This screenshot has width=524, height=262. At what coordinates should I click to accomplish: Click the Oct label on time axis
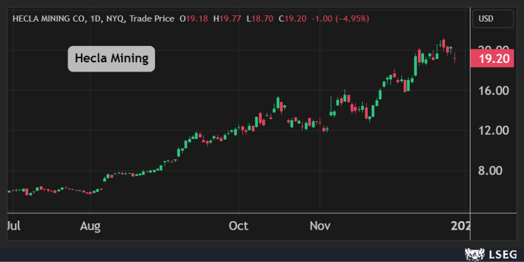click(x=238, y=226)
